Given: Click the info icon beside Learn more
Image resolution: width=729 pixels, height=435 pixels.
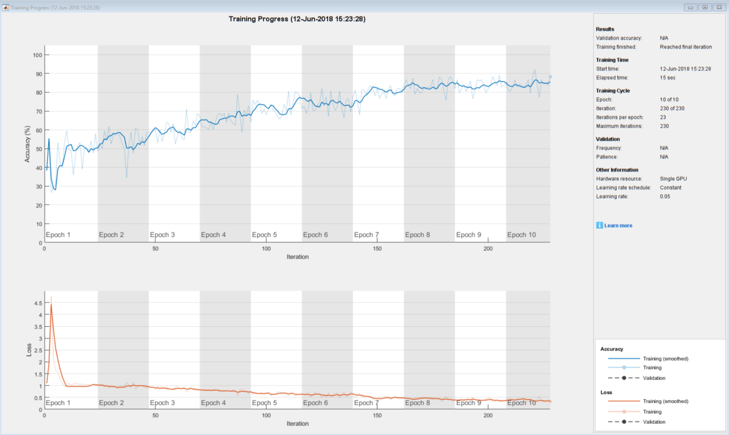Looking at the screenshot, I should [x=599, y=225].
